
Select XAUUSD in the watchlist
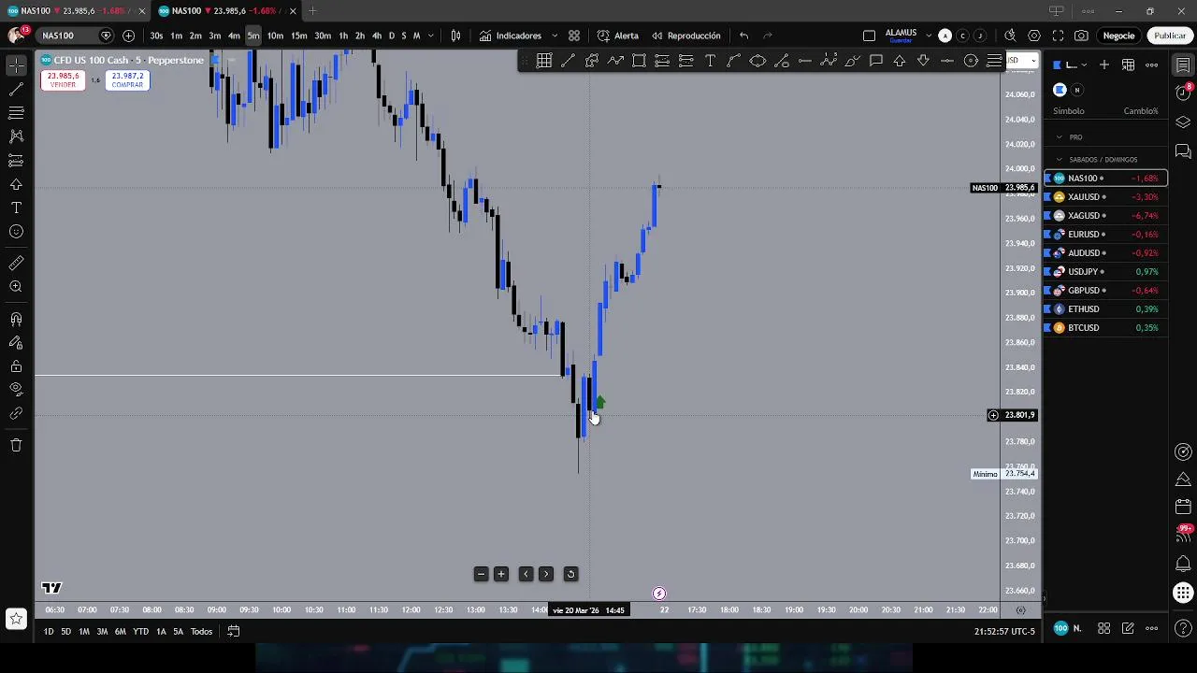tap(1105, 197)
